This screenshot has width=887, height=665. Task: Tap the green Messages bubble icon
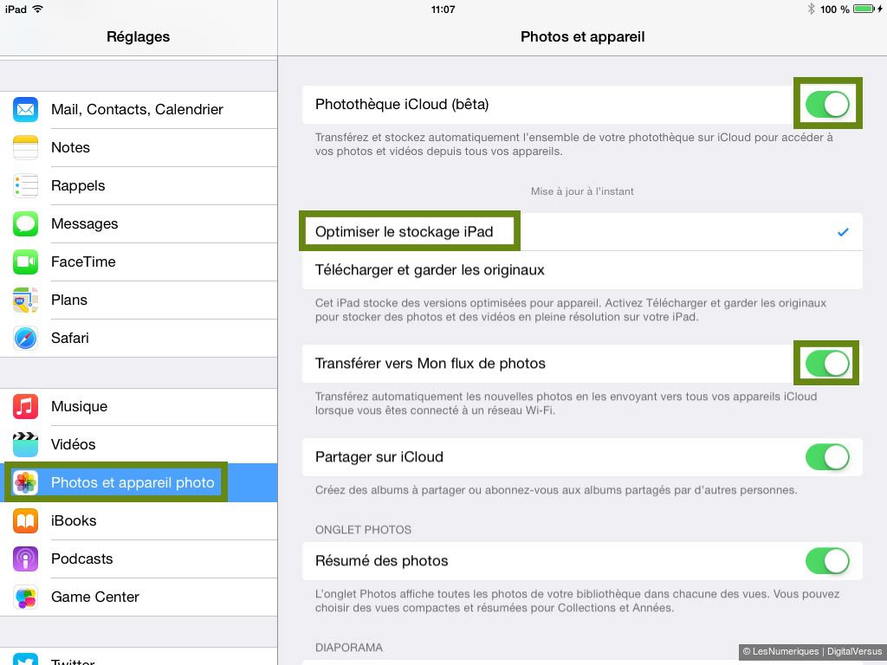(x=25, y=224)
